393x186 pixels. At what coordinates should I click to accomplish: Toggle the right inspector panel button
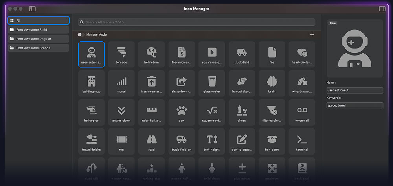point(382,9)
